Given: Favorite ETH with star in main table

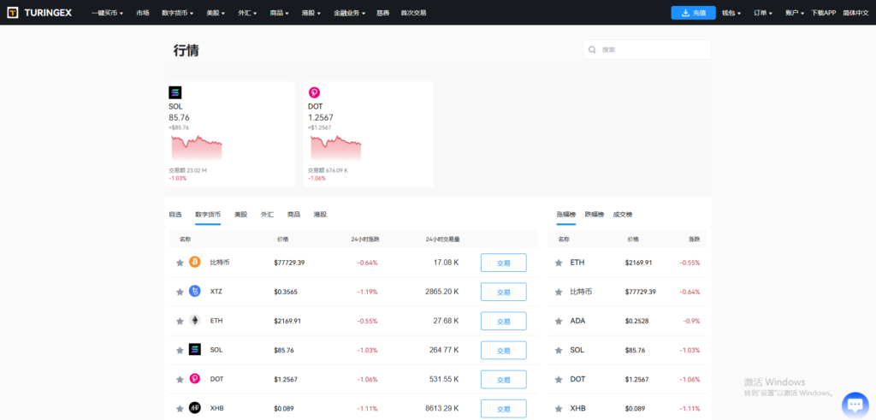Looking at the screenshot, I should coord(180,321).
